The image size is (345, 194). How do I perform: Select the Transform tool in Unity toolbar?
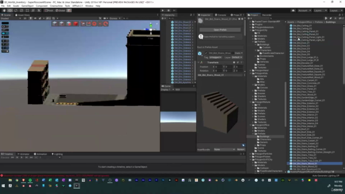[x=33, y=10]
